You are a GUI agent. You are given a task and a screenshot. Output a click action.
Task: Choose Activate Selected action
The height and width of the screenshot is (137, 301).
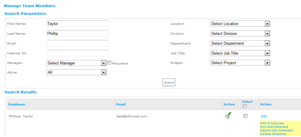(274, 127)
